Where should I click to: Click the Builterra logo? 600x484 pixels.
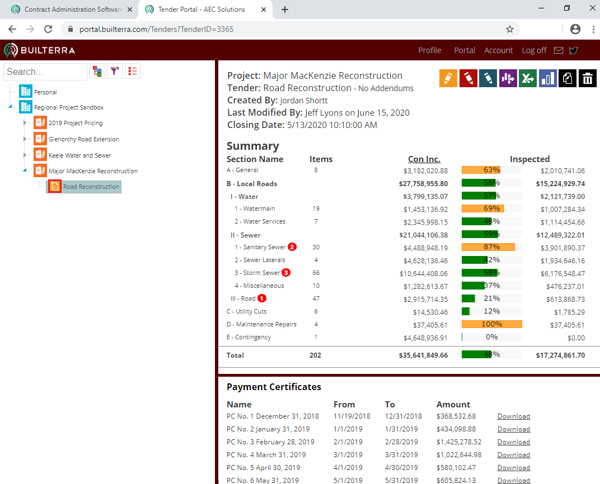[39, 50]
